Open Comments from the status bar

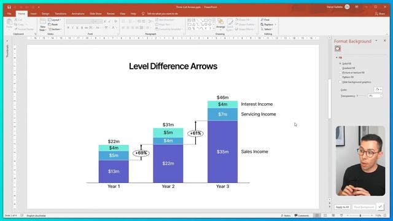click(302, 215)
